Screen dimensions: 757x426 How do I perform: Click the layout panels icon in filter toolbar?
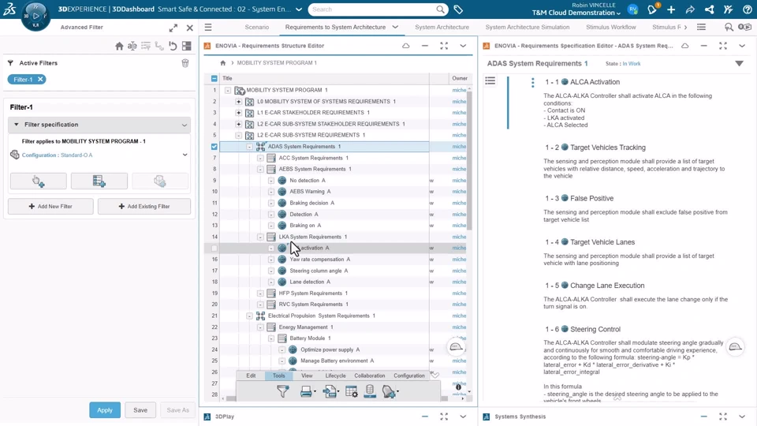[x=186, y=46]
